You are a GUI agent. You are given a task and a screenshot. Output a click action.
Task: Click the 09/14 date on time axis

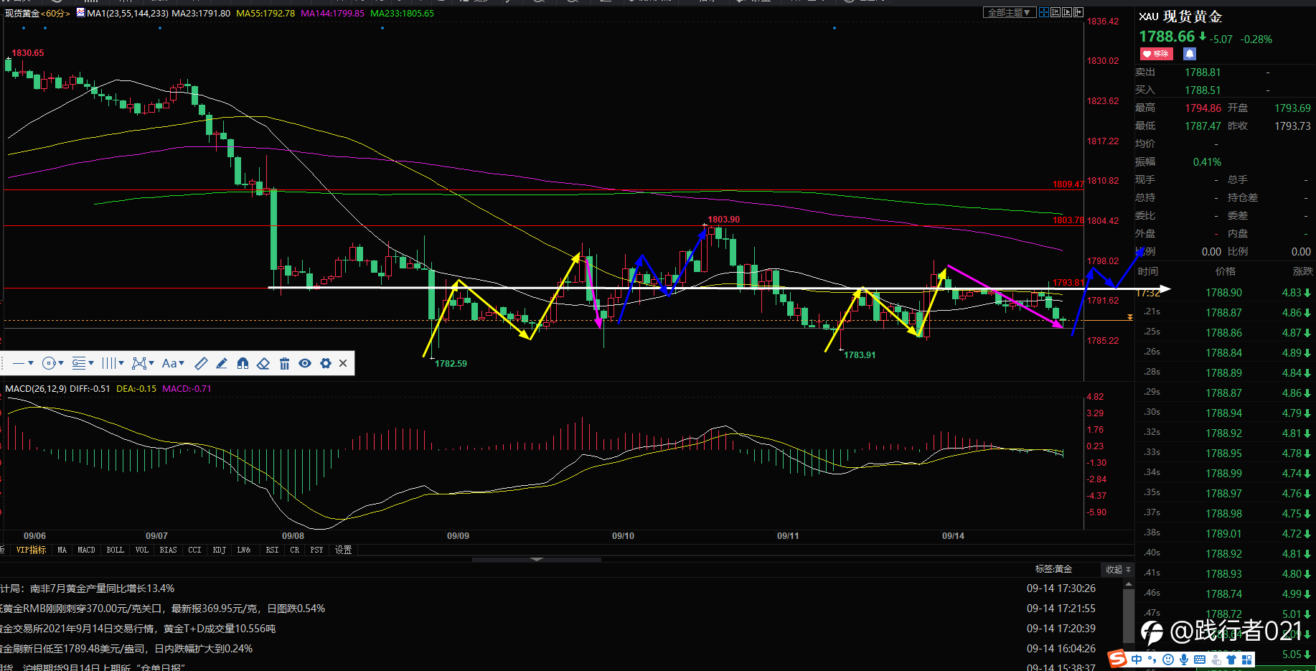point(953,536)
